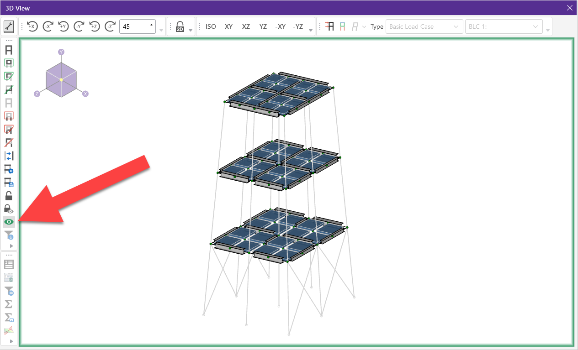Select the -XY view orientation
578x350 pixels.
280,26
